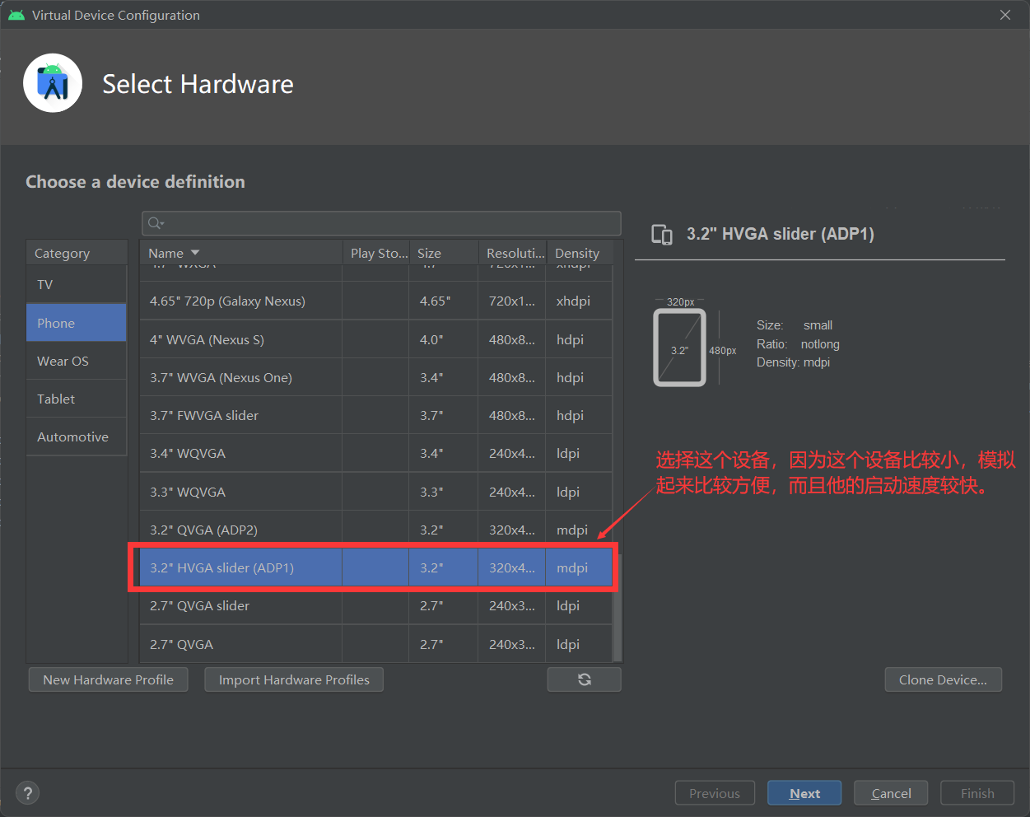This screenshot has width=1030, height=817.
Task: Select the 2.7" QVGA device row
Action: [376, 644]
